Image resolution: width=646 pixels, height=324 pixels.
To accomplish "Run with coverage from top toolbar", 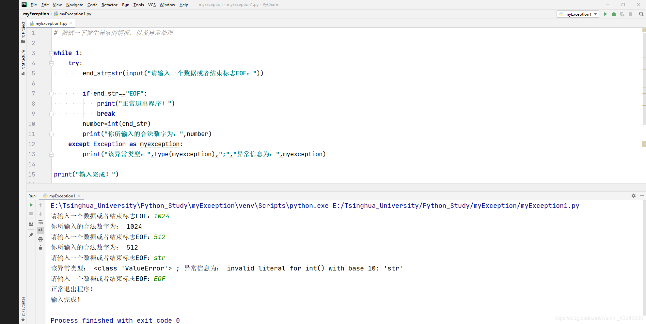I will pos(622,14).
